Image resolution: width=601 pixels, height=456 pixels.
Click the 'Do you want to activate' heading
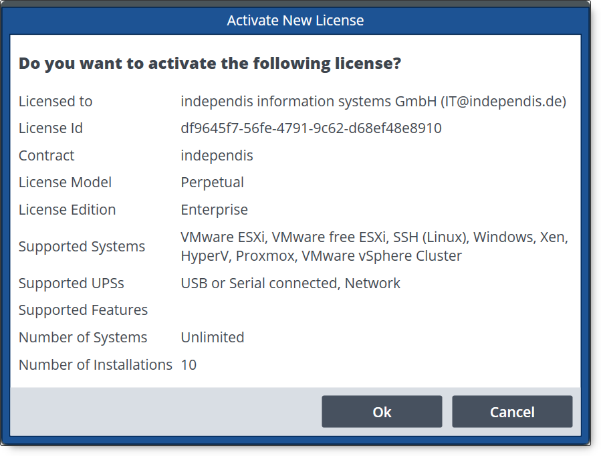(210, 64)
